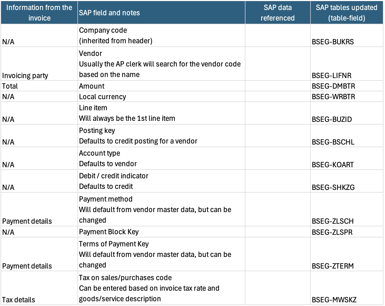Select the 'Local currency' cell
Screen dimensions: 385x306
click(161, 97)
